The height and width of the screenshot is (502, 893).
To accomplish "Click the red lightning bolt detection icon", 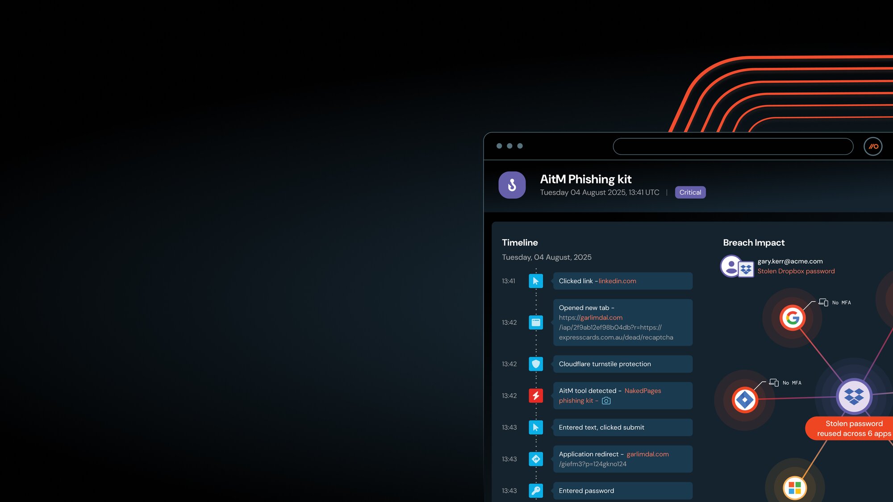I will [536, 396].
